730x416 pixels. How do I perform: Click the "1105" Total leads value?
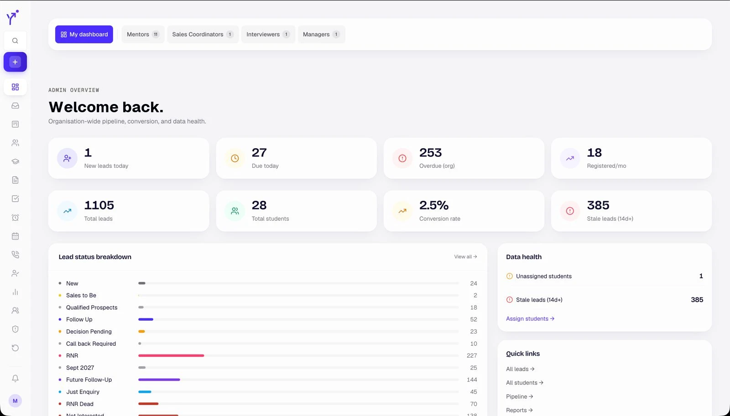click(x=99, y=205)
